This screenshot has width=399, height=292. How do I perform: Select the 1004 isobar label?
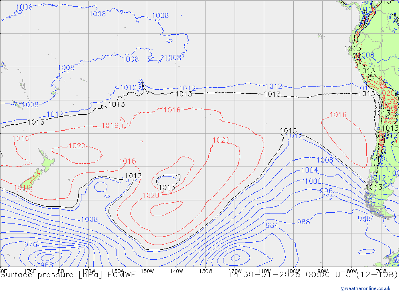click(309, 170)
